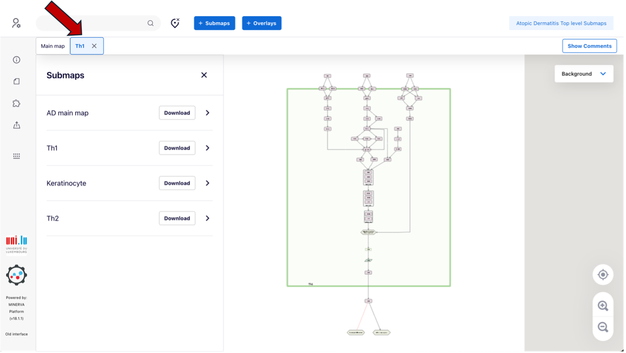The image size is (626, 353).
Task: Open the user settings icon
Action: coord(16,23)
